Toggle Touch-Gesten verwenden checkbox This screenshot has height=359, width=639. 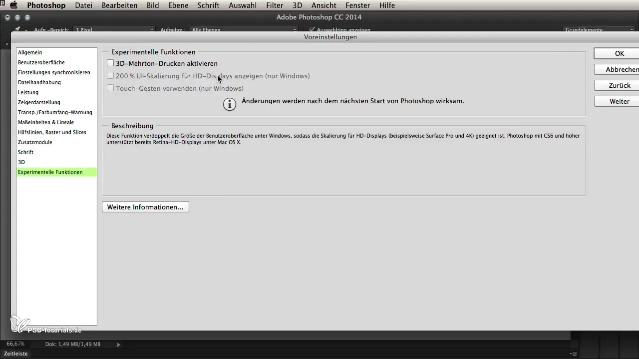(110, 88)
